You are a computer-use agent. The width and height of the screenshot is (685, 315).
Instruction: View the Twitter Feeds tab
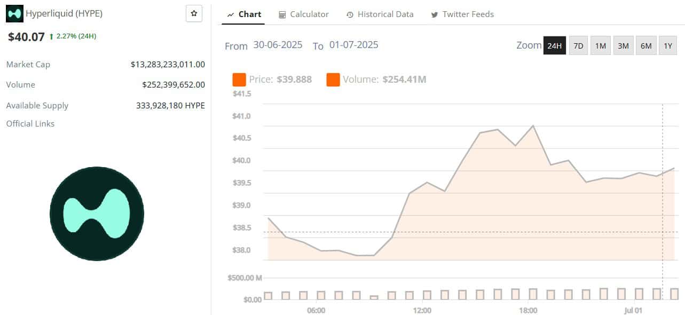pos(462,14)
